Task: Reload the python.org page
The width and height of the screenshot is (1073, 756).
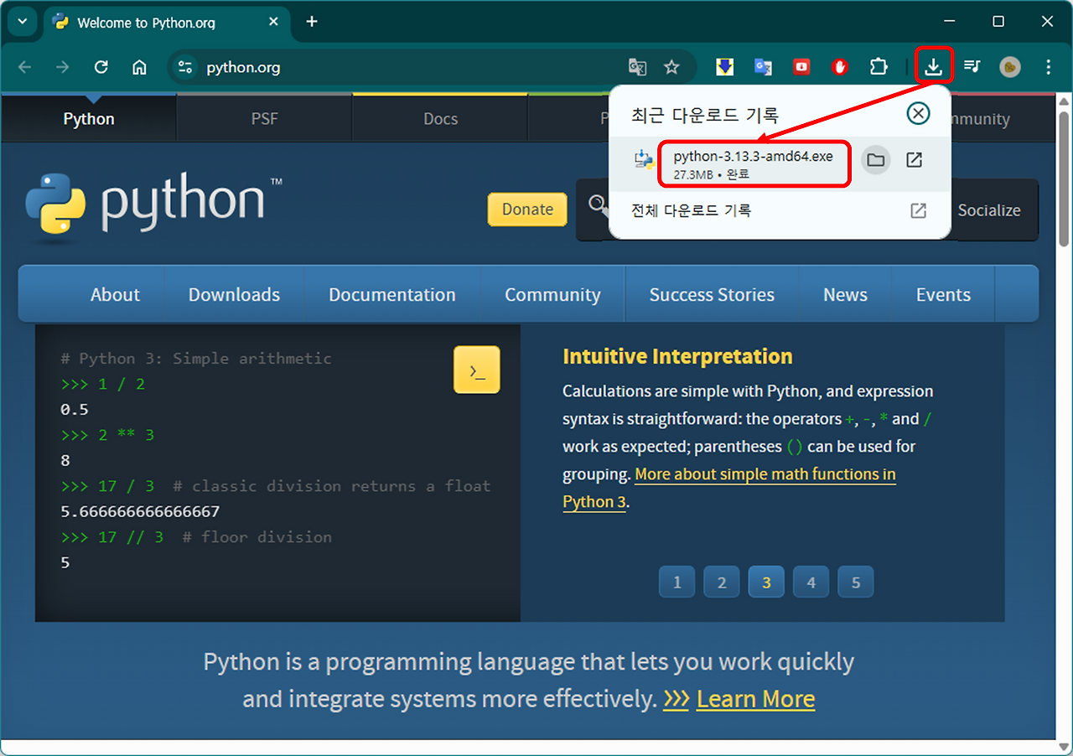Action: click(x=101, y=67)
